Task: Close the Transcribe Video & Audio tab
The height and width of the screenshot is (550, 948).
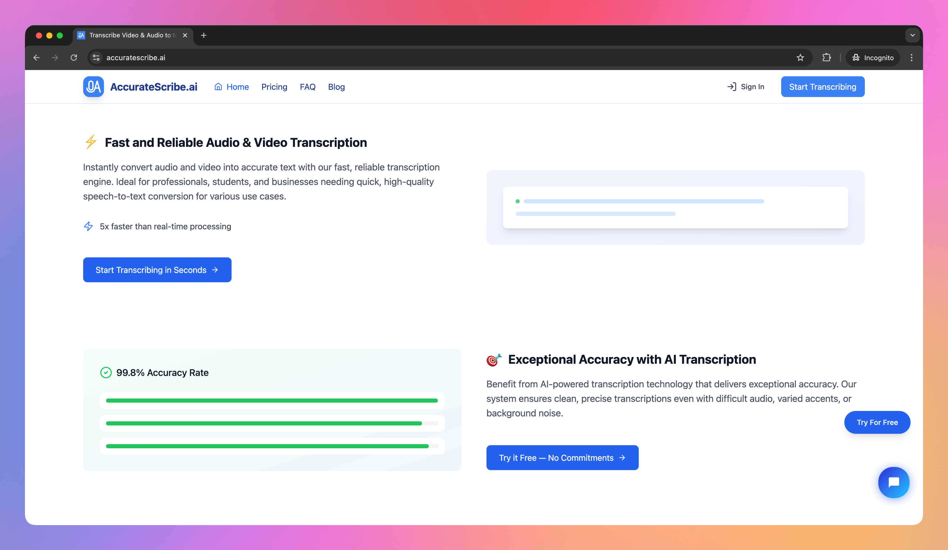Action: (185, 35)
